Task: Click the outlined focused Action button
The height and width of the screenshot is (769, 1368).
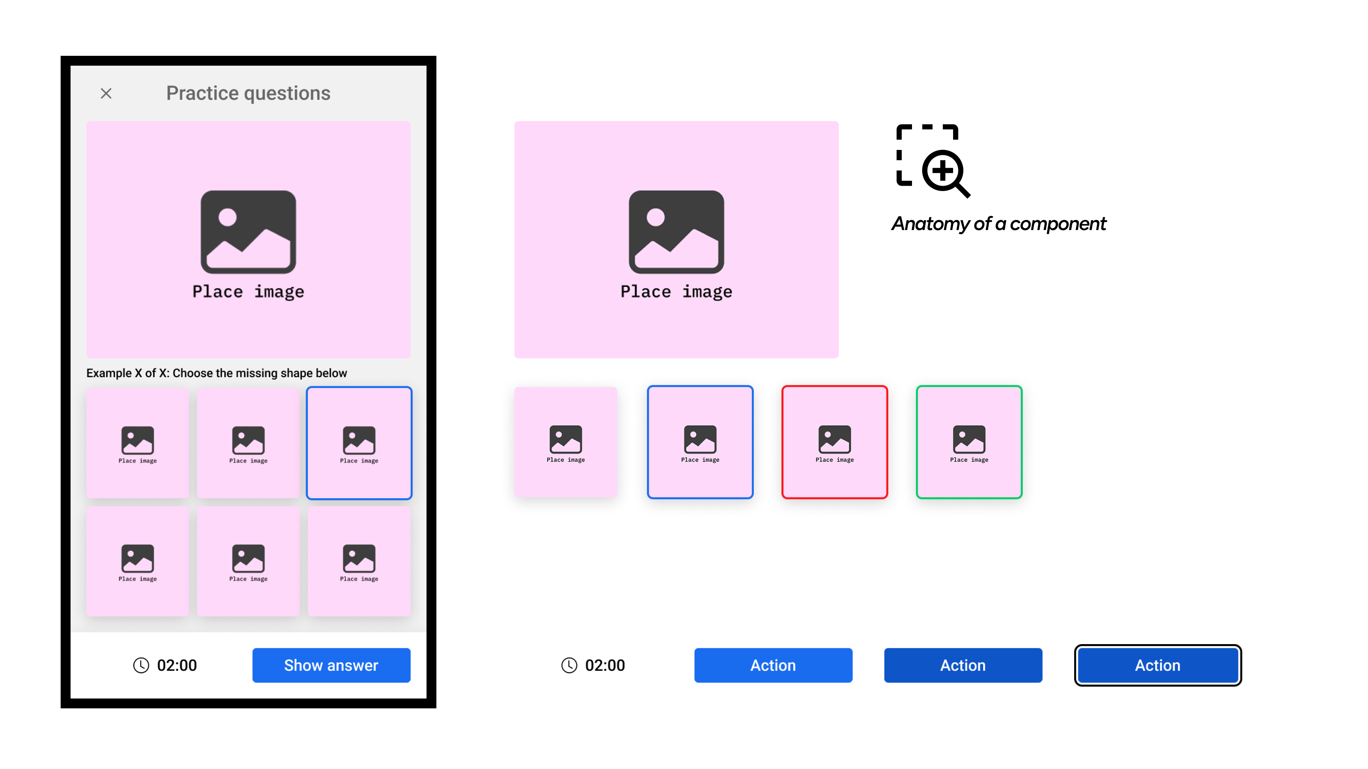Action: click(1157, 665)
